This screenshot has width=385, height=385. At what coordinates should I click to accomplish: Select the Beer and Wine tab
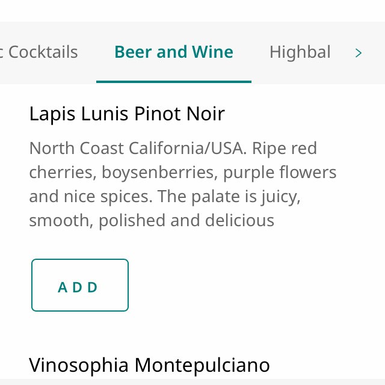(x=174, y=52)
